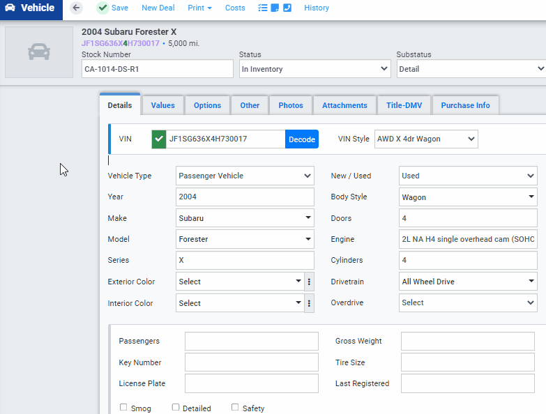Image resolution: width=546 pixels, height=414 pixels.
Task: Click the Decode button
Action: click(x=302, y=139)
